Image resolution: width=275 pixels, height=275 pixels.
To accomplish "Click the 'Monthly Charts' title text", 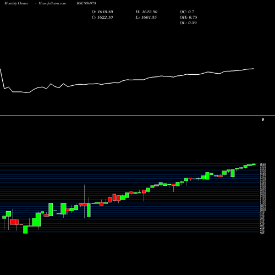I will (x=16, y=3).
